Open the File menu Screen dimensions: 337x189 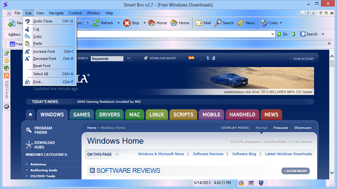(x=17, y=13)
